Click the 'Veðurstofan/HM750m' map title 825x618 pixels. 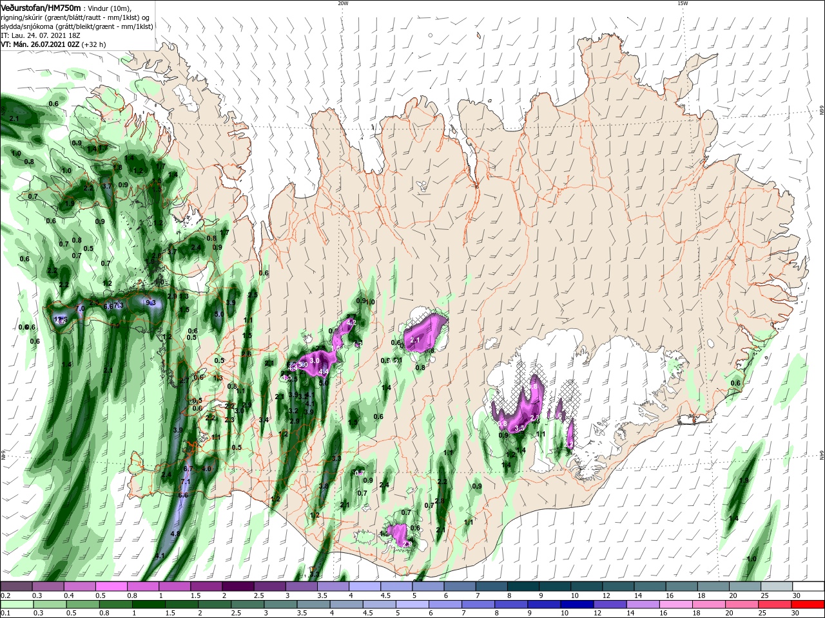pyautogui.click(x=41, y=7)
